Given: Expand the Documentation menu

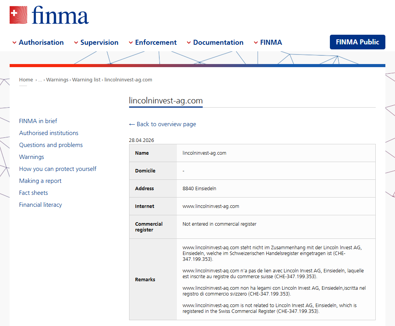Looking at the screenshot, I should (215, 42).
